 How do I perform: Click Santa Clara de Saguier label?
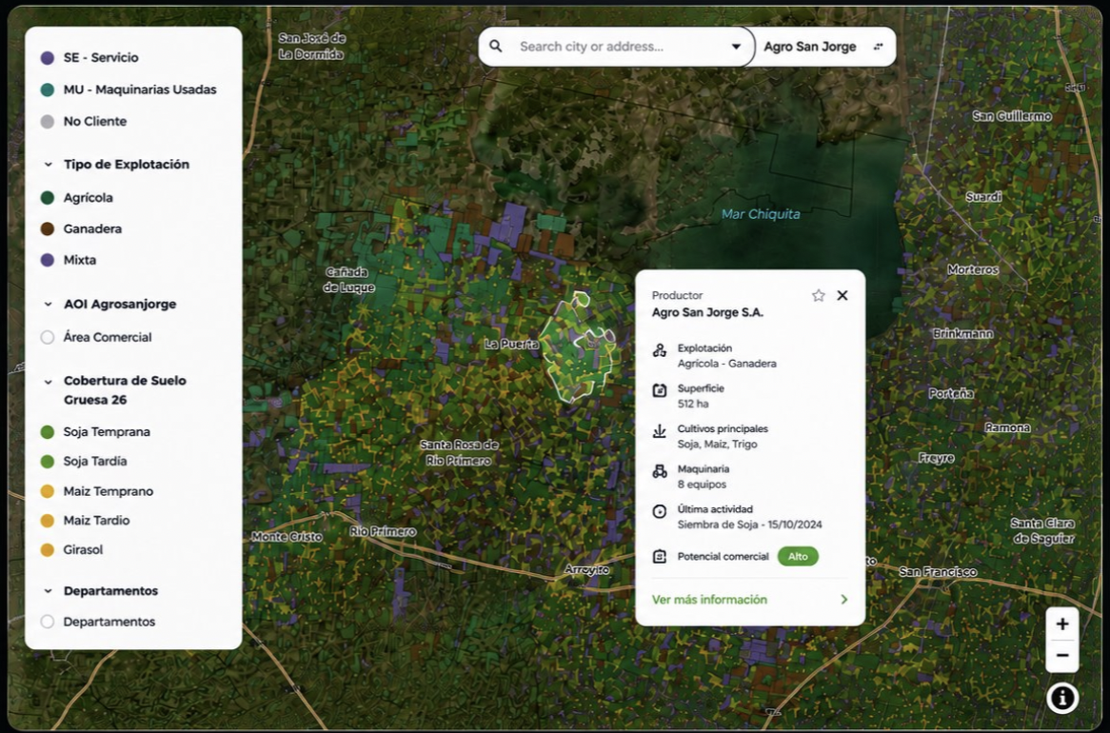[1042, 530]
